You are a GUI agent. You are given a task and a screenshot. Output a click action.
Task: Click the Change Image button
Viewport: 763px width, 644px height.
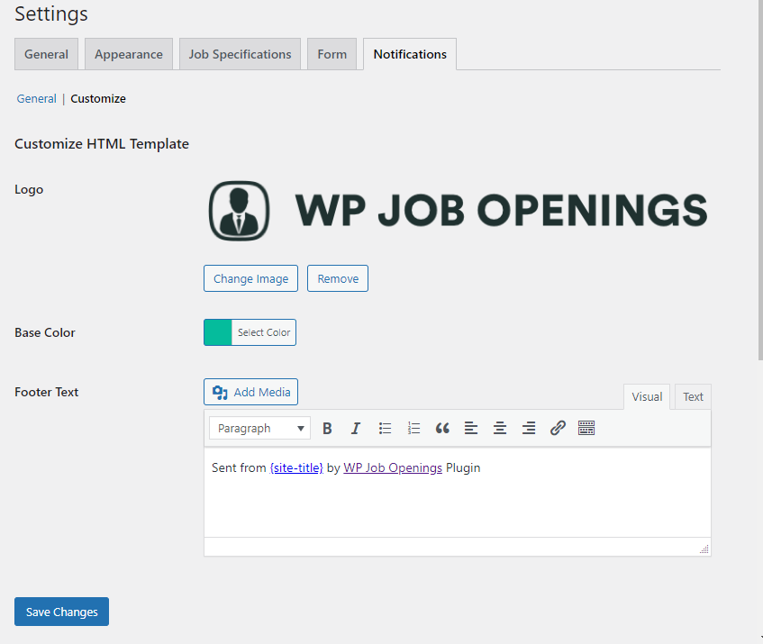pyautogui.click(x=250, y=278)
